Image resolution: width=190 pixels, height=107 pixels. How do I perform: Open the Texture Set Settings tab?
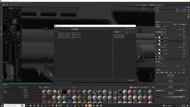[166, 22]
